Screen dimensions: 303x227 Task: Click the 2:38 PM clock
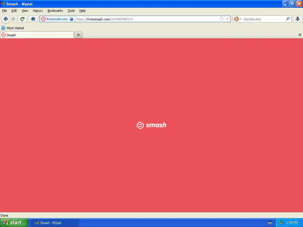pyautogui.click(x=292, y=223)
